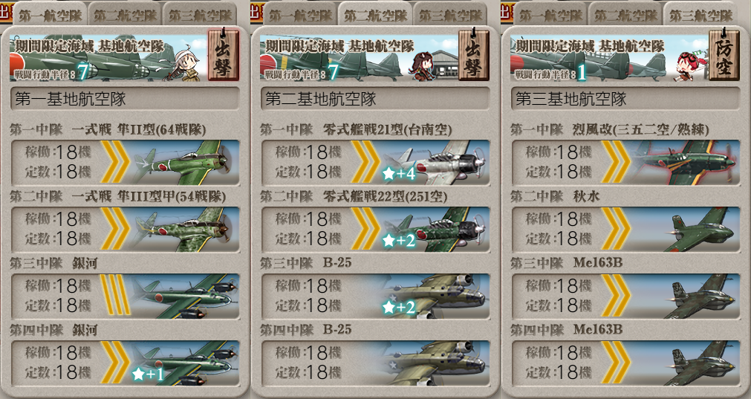The width and height of the screenshot is (751, 399).
Task: Select the Zero Type 22 (251 Air Group) plane
Action: click(435, 230)
